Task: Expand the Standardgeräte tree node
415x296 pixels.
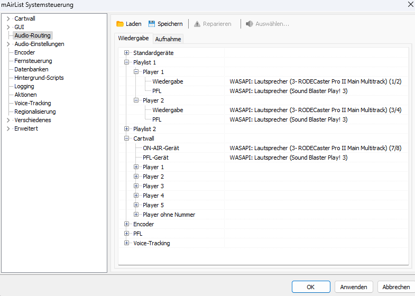Action: (127, 53)
